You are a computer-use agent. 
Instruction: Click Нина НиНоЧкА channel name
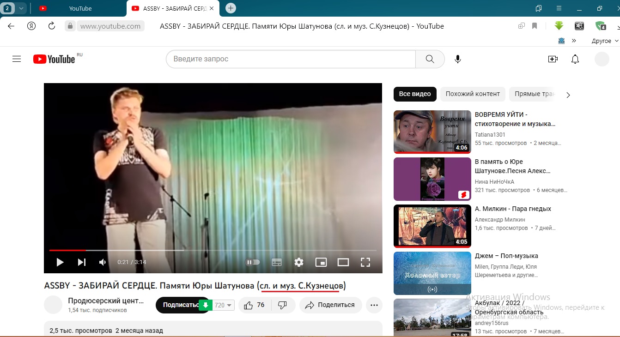[x=494, y=182]
